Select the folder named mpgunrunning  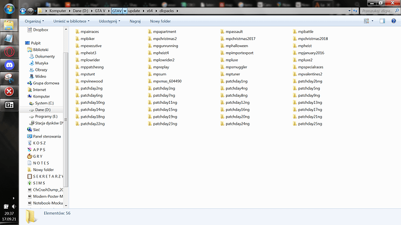tap(166, 46)
